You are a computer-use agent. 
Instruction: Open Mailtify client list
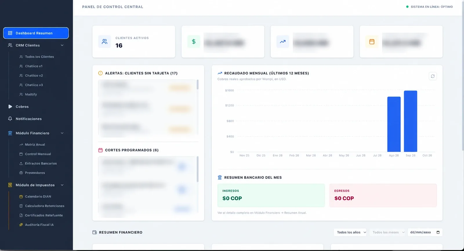31,95
